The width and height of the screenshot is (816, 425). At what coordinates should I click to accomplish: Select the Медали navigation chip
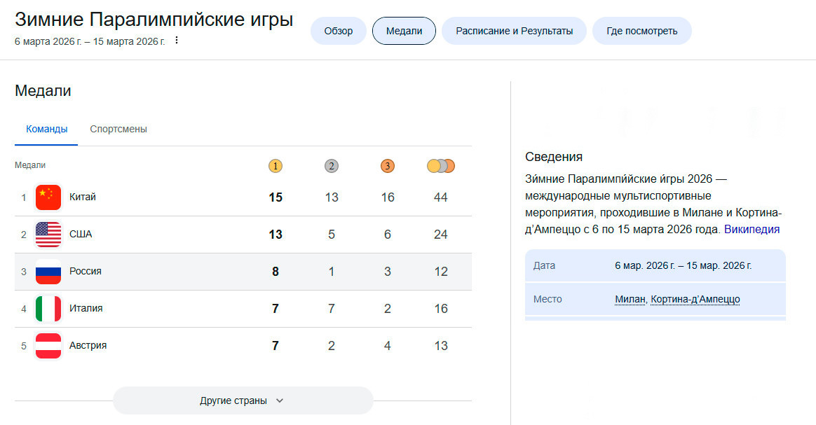404,31
